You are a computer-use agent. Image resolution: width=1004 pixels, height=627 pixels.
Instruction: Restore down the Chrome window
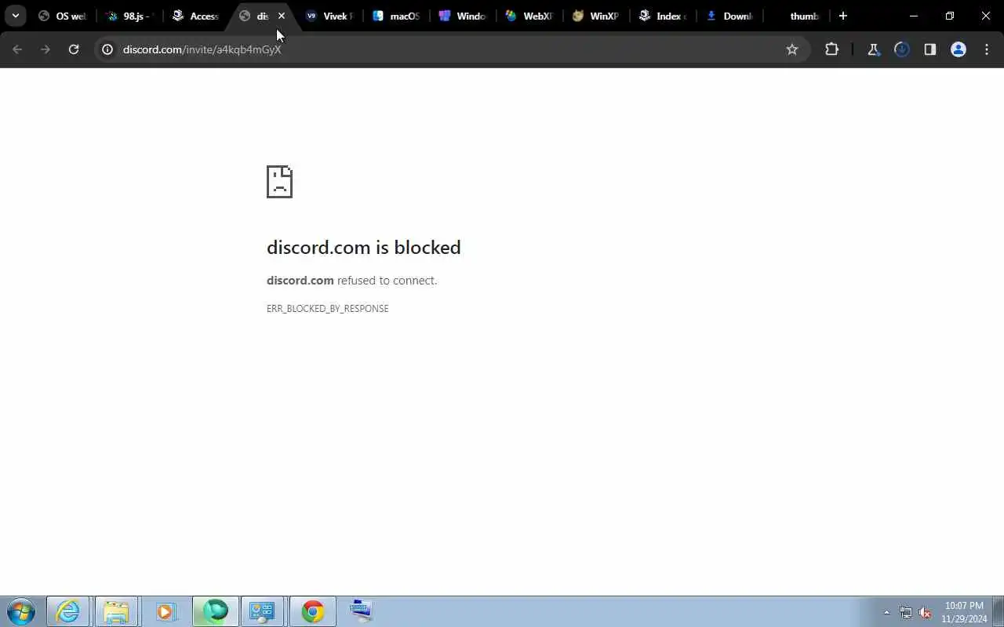pos(950,16)
